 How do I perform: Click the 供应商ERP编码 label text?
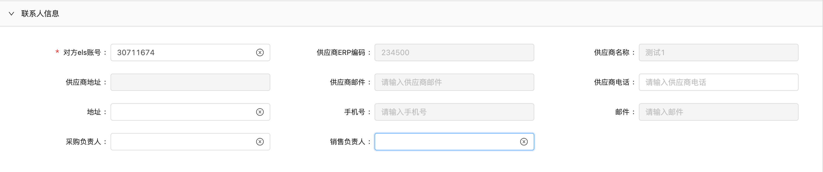point(341,52)
